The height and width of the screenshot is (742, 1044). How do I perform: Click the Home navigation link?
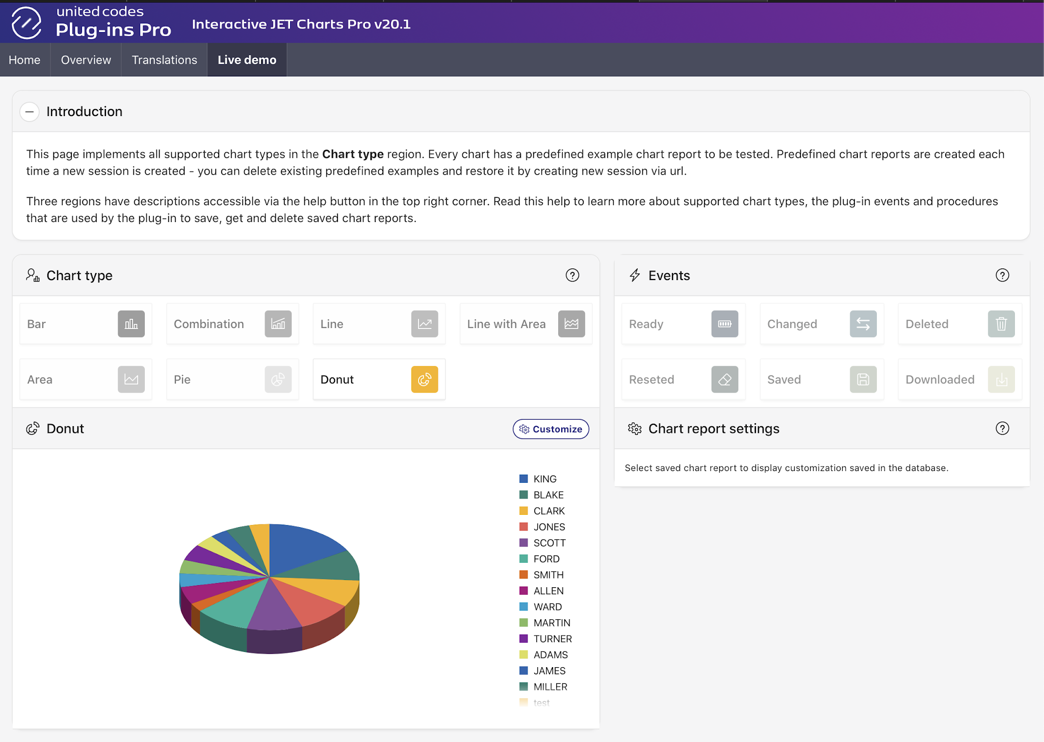tap(24, 60)
